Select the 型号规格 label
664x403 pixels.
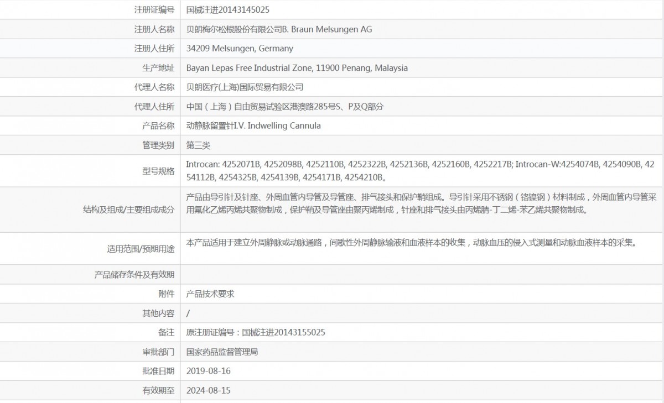pyautogui.click(x=158, y=171)
